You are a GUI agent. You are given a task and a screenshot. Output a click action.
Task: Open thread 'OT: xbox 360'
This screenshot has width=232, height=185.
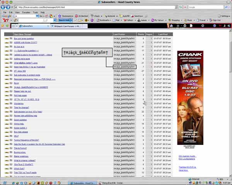[20, 71]
